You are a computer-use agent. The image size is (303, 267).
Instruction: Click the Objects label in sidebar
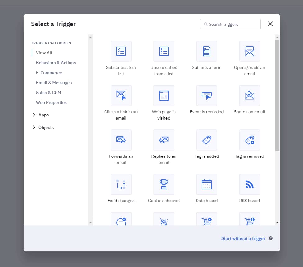pos(46,127)
